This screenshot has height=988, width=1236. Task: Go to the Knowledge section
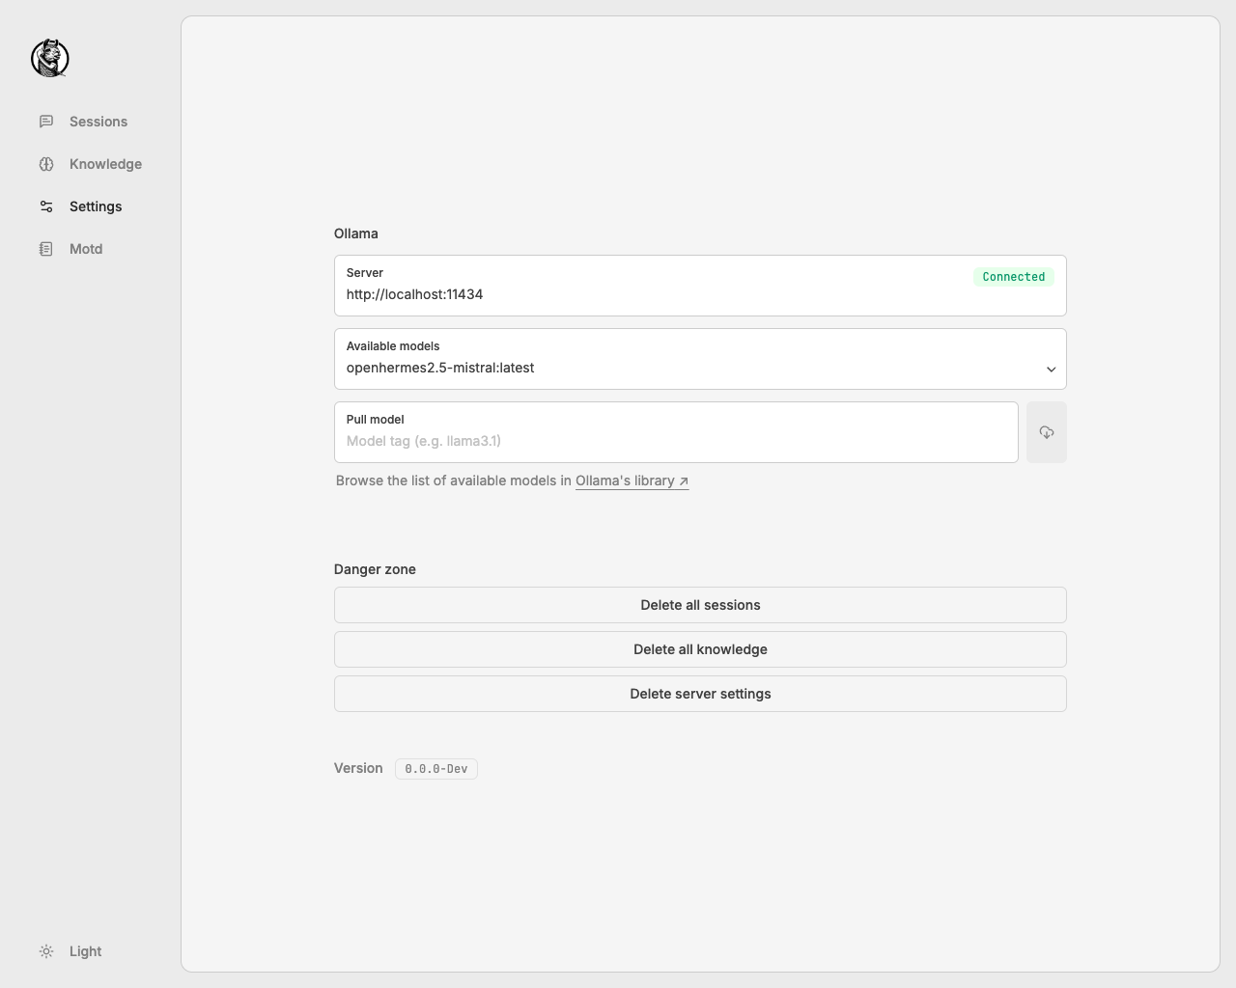[x=105, y=164]
